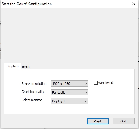The image size is (139, 129).
Task: Launch the game with Play! button
Action: pyautogui.click(x=98, y=121)
